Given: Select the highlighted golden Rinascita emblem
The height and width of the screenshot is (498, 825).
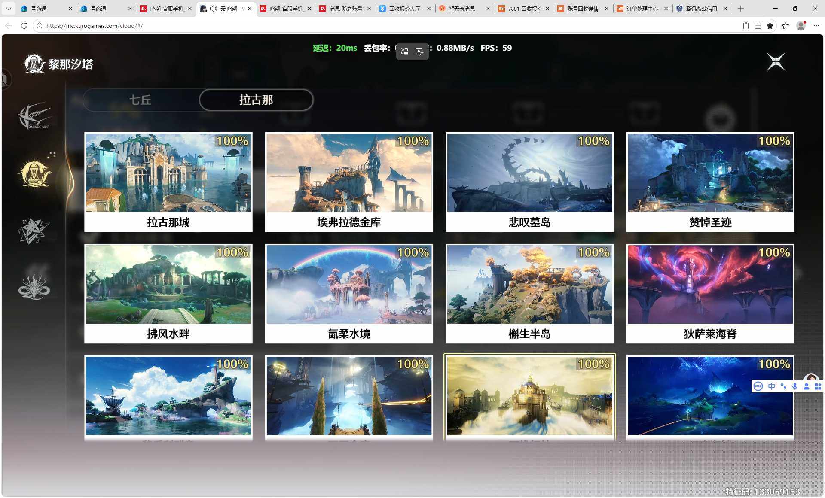Looking at the screenshot, I should 35,174.
